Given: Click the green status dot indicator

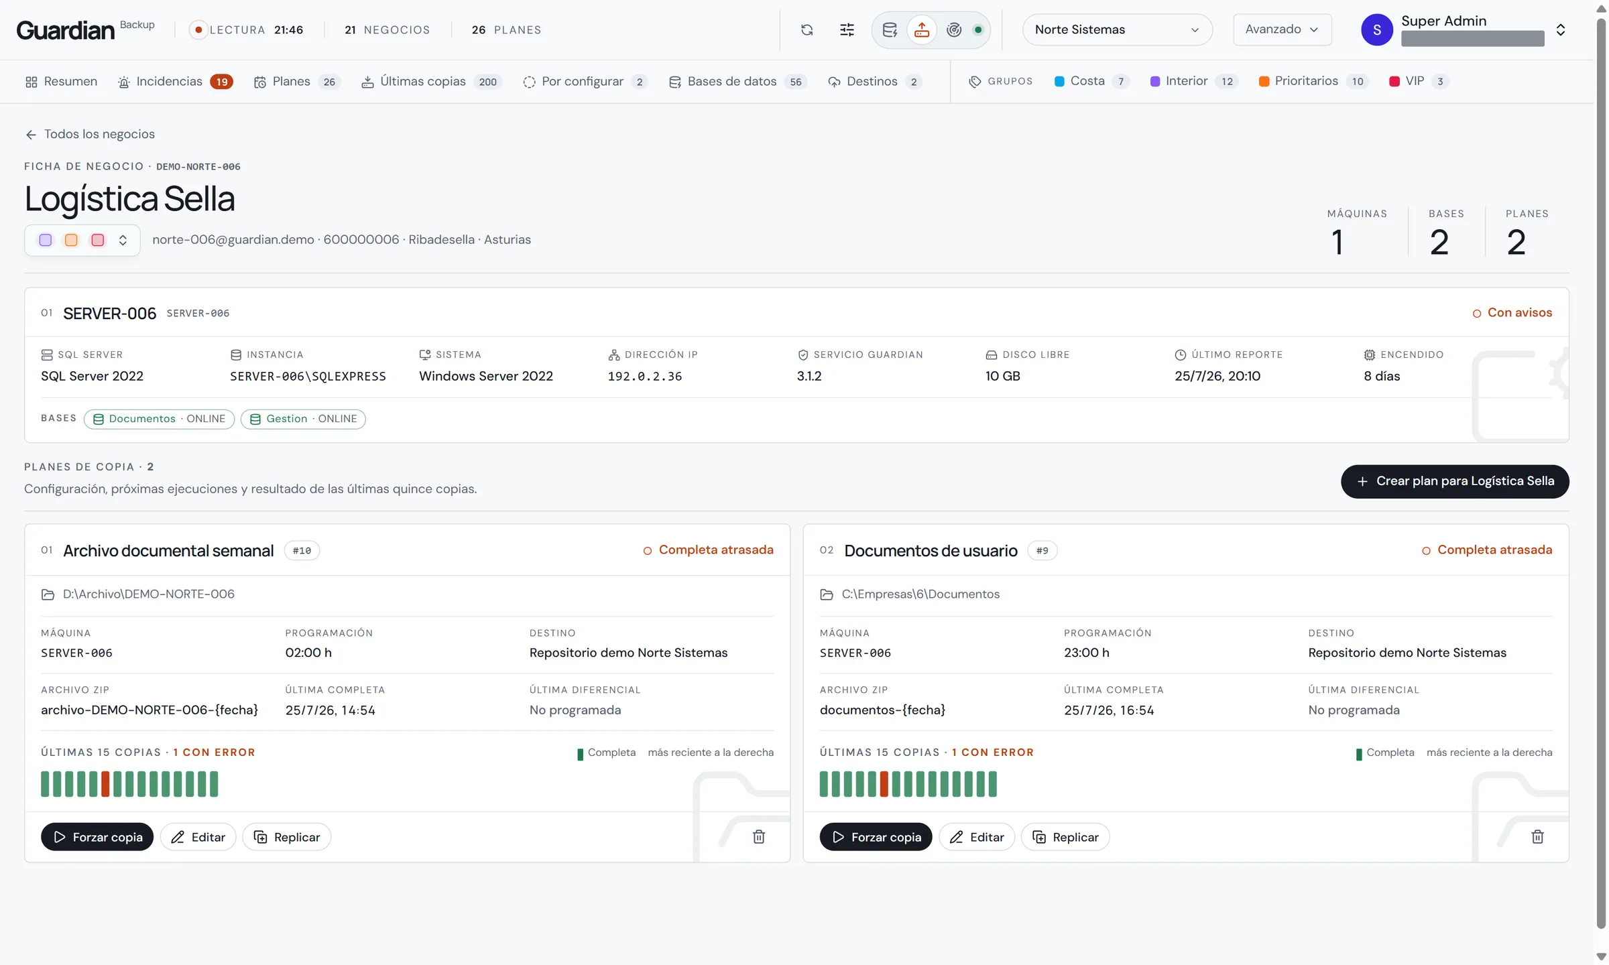Looking at the screenshot, I should coord(978,29).
